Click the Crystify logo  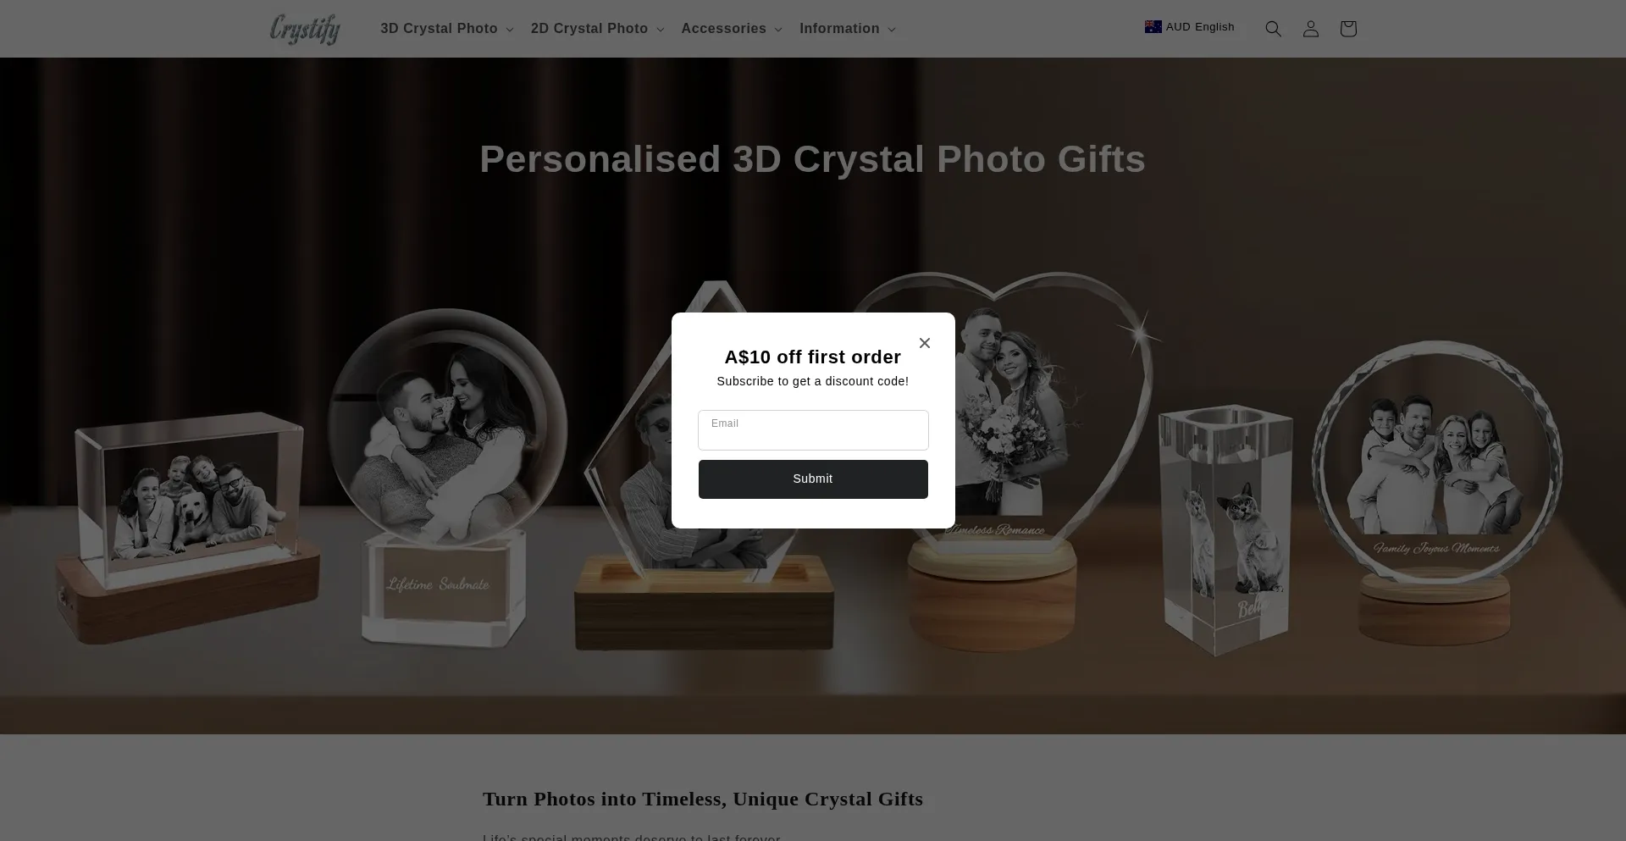click(305, 29)
